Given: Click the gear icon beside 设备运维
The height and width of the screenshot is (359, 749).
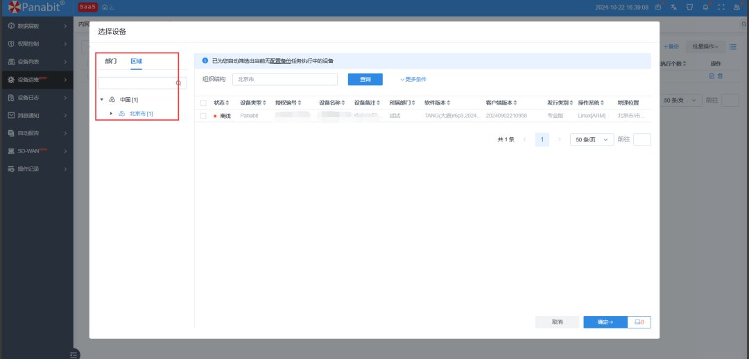Looking at the screenshot, I should click(12, 80).
